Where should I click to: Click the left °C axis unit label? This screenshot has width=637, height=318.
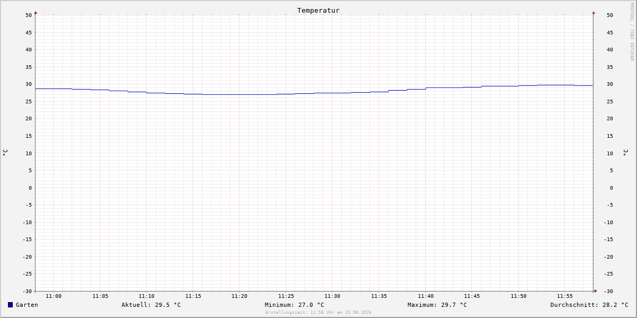tap(5, 152)
